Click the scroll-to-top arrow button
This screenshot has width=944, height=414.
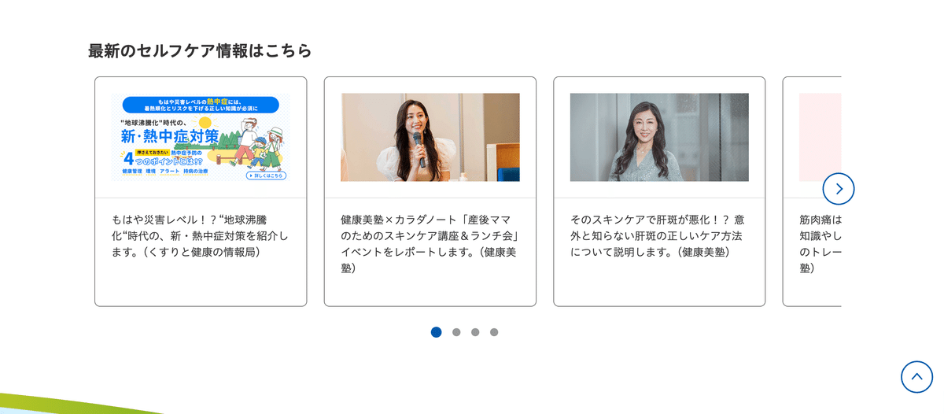coord(916,377)
